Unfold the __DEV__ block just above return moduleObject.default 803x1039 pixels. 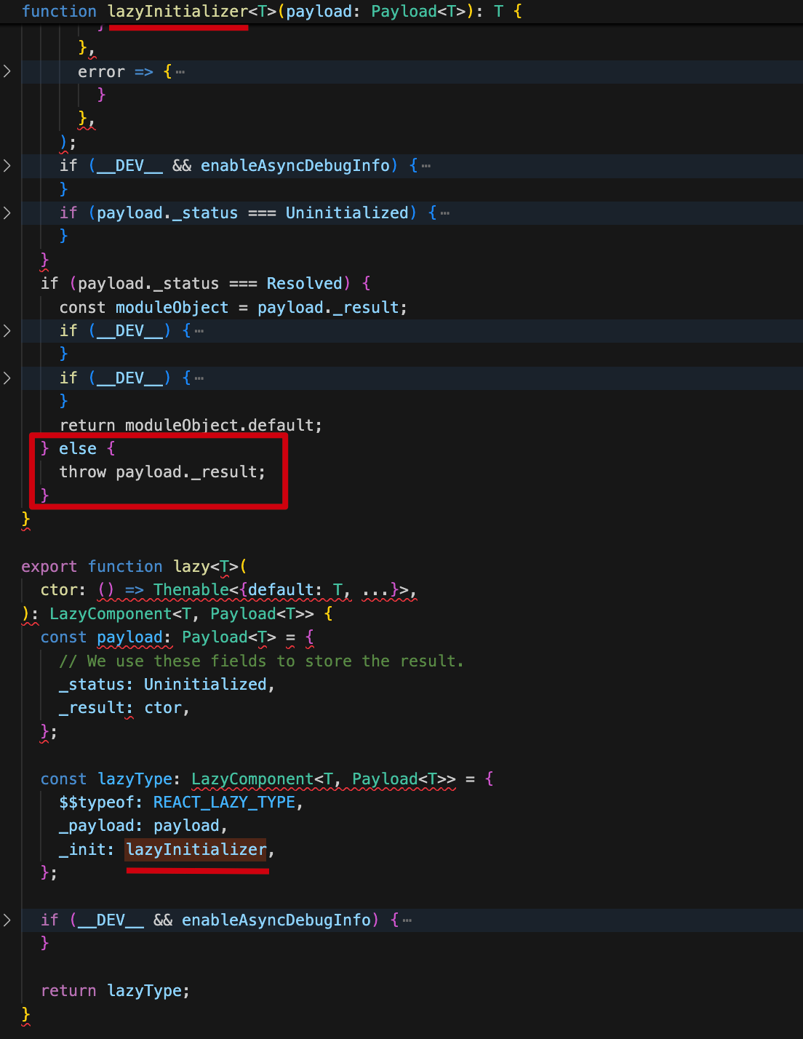7,378
